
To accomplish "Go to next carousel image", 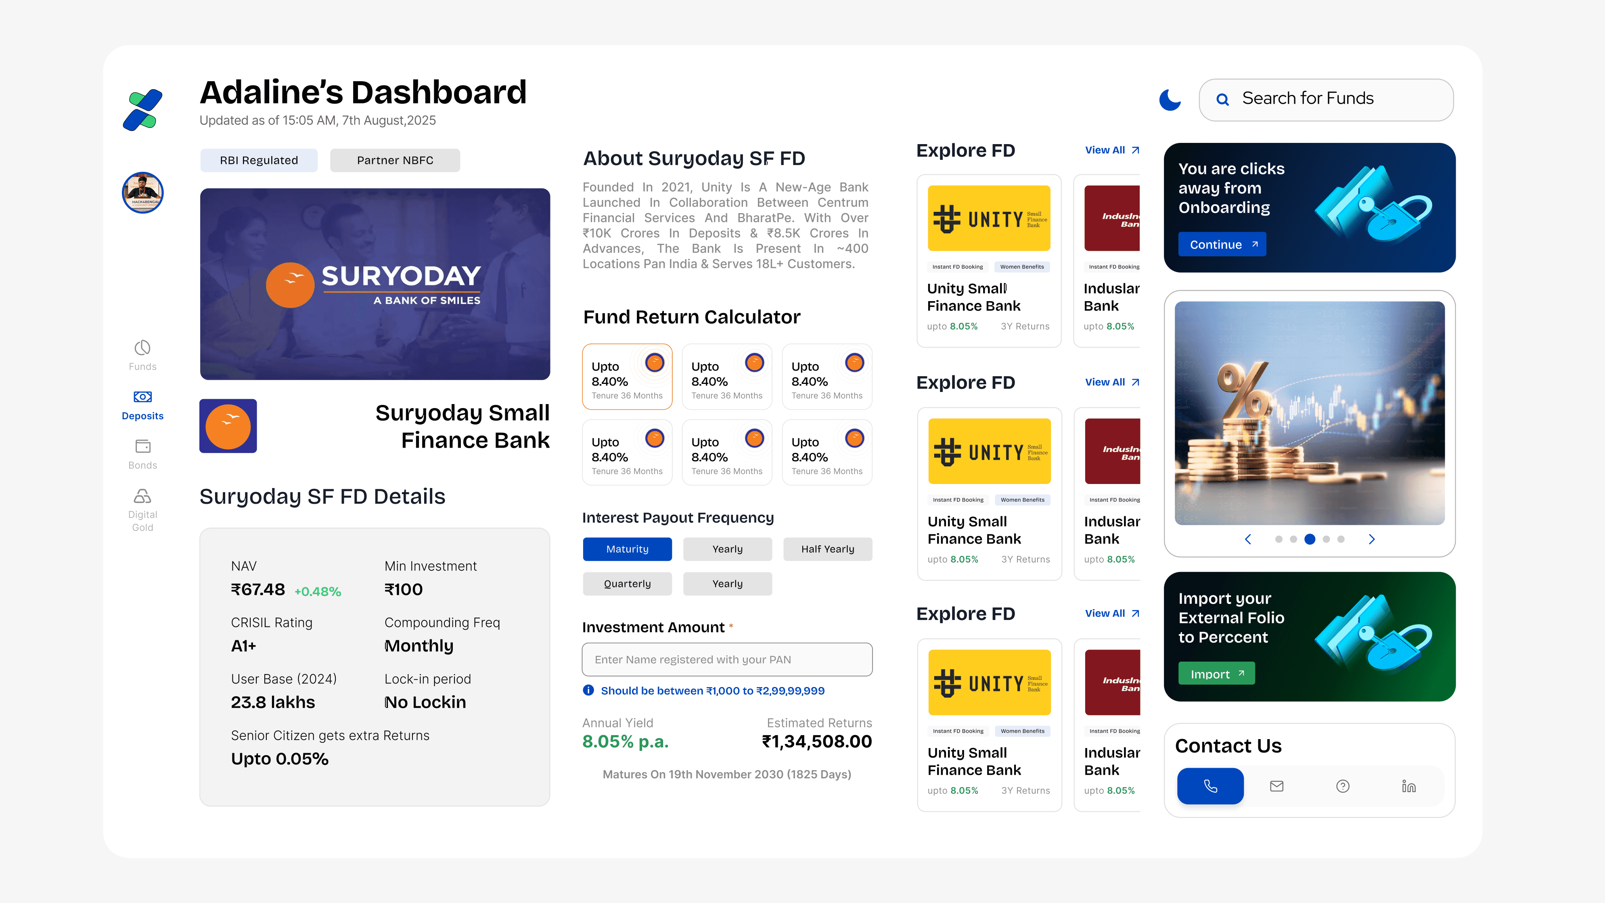I will pyautogui.click(x=1371, y=539).
